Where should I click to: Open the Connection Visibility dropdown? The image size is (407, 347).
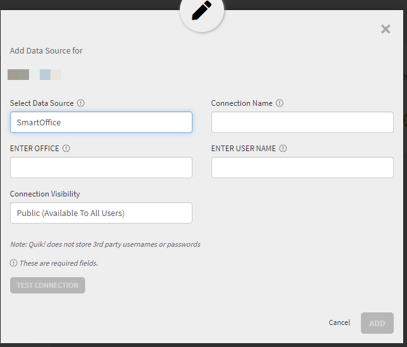[x=101, y=213]
